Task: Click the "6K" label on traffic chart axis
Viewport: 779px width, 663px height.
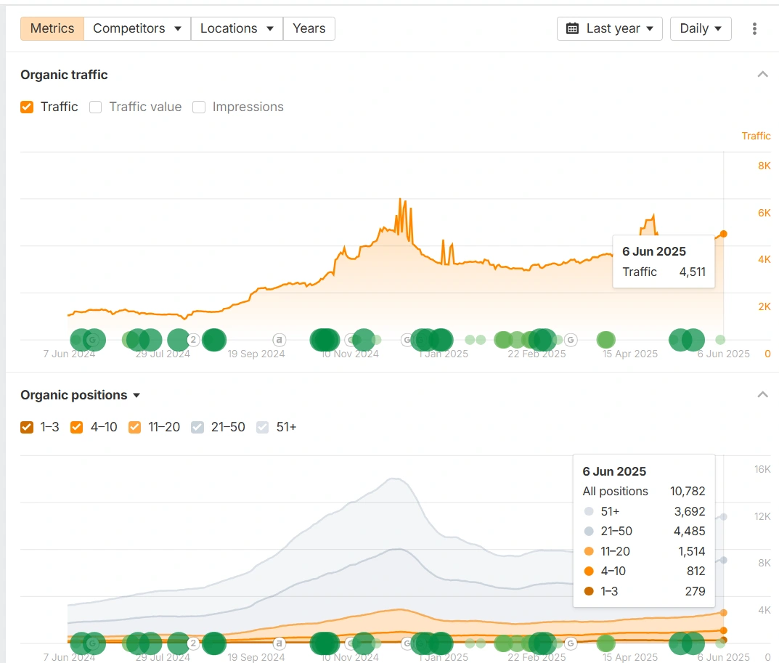Action: 764,213
